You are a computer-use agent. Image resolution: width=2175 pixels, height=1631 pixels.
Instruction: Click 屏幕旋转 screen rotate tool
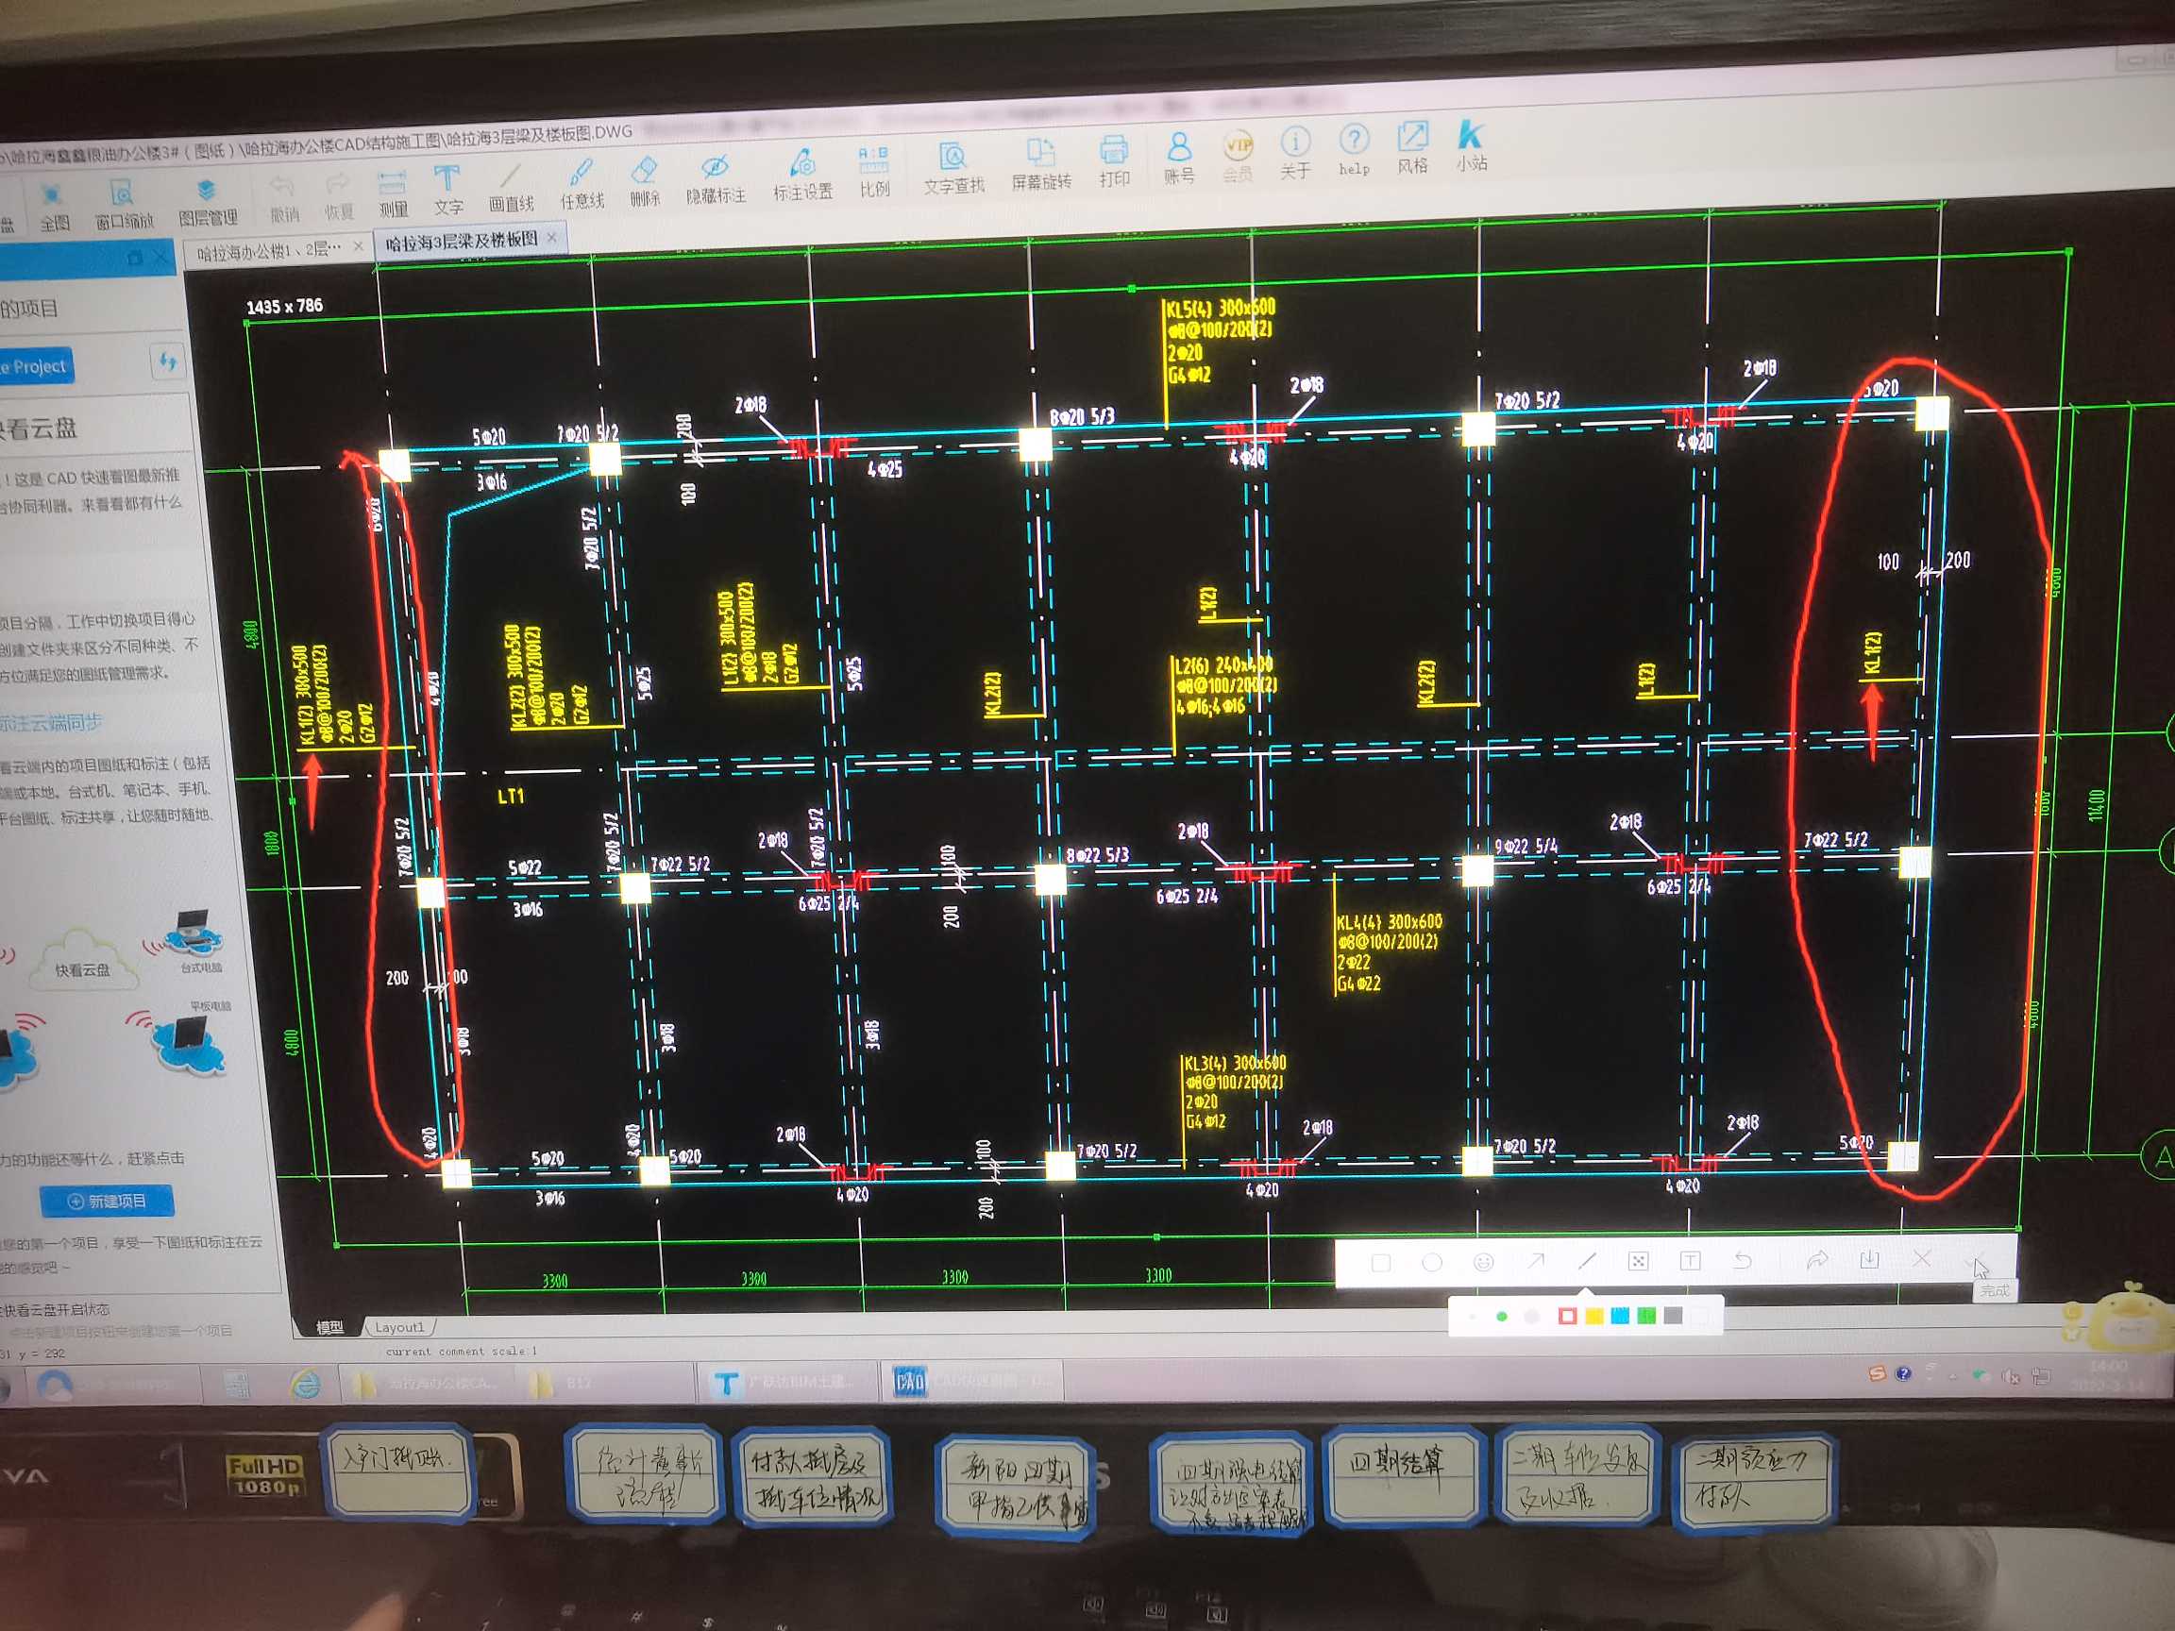click(x=1040, y=164)
